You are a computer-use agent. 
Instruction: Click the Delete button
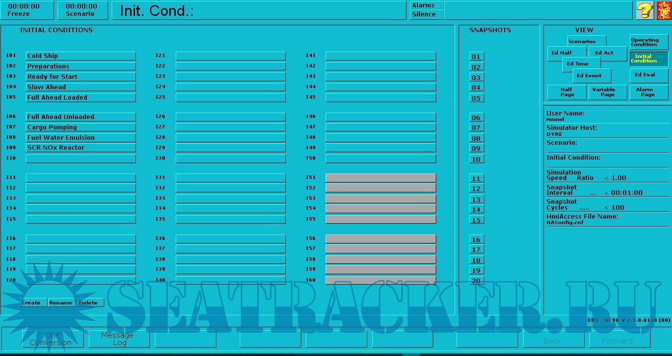[x=90, y=302]
